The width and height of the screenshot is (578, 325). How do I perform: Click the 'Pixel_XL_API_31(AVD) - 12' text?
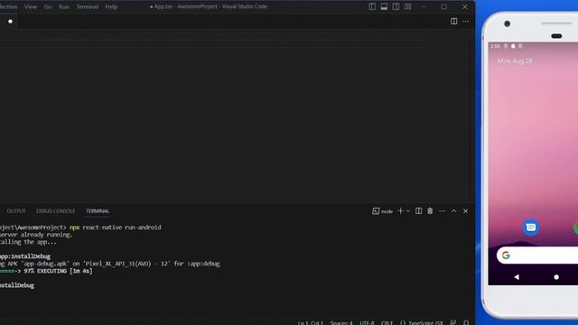126,264
